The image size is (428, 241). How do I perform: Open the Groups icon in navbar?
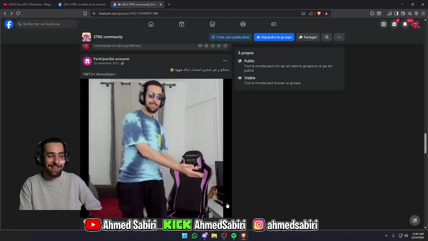pyautogui.click(x=243, y=24)
